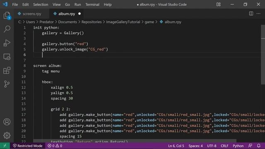Select language mode Python
265x149 pixels.
(x=238, y=146)
